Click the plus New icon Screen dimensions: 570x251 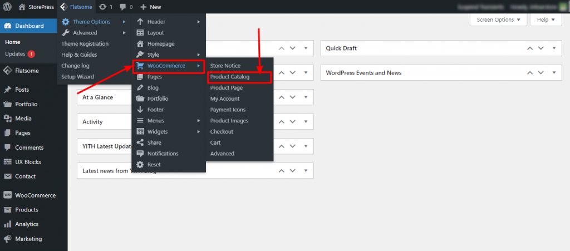point(144,7)
